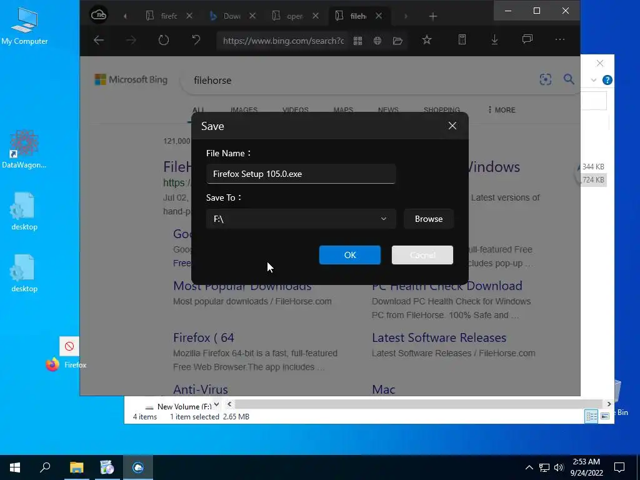
Task: Edit the File Name text field
Action: (x=301, y=174)
